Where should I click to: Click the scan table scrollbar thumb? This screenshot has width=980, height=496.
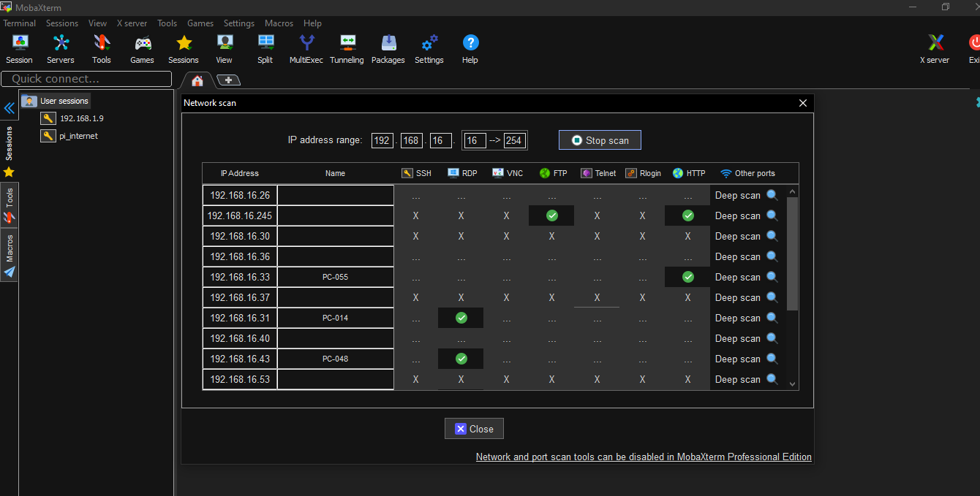[x=792, y=253]
